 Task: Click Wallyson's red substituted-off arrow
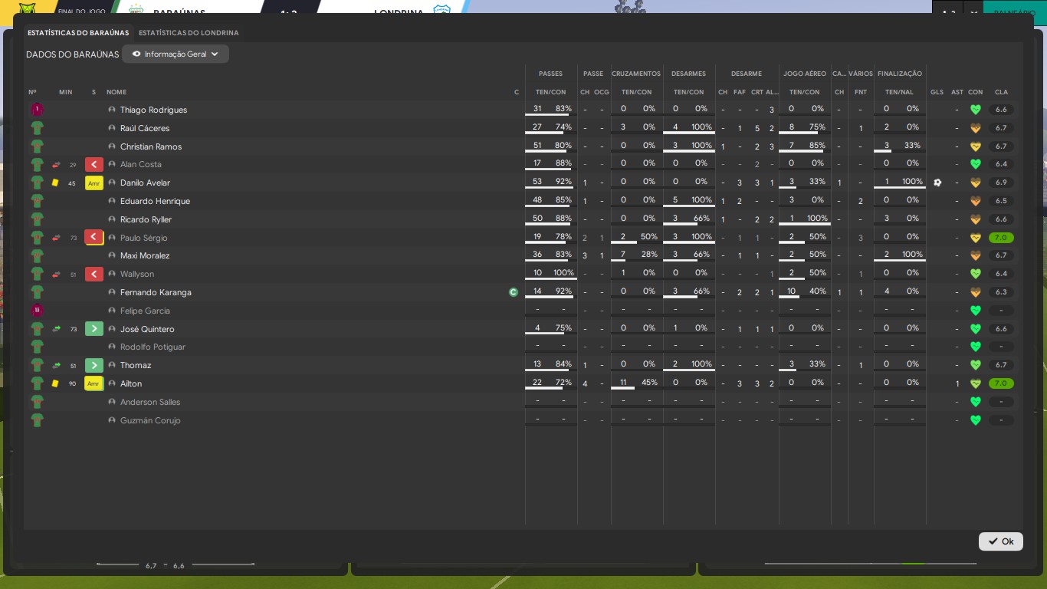[x=94, y=274]
